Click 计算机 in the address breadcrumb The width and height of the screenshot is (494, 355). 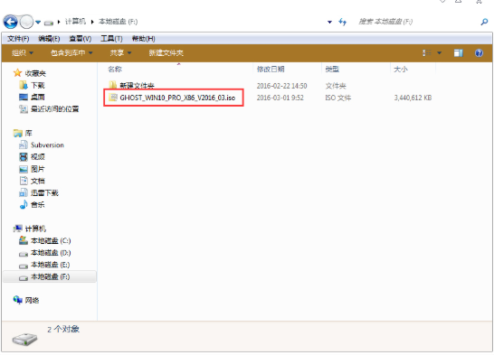coord(75,22)
